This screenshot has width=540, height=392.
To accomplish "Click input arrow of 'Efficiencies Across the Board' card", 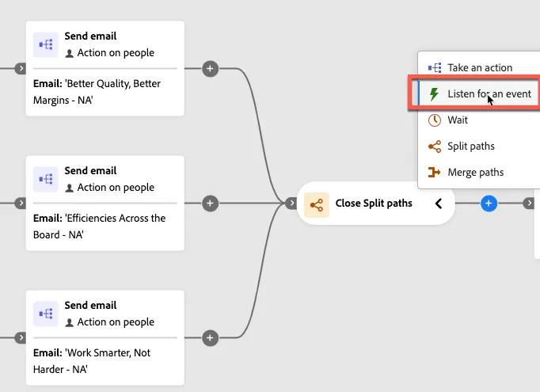I will (x=21, y=204).
